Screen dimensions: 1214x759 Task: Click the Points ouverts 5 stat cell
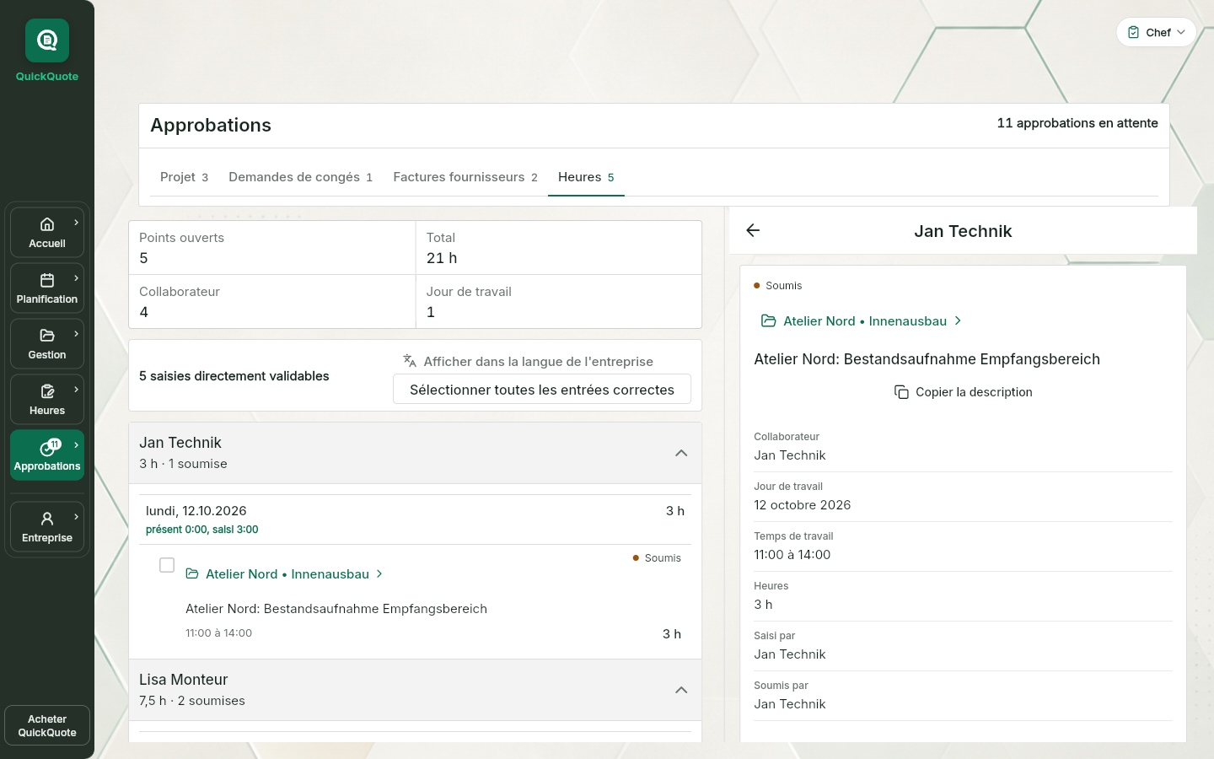(272, 248)
